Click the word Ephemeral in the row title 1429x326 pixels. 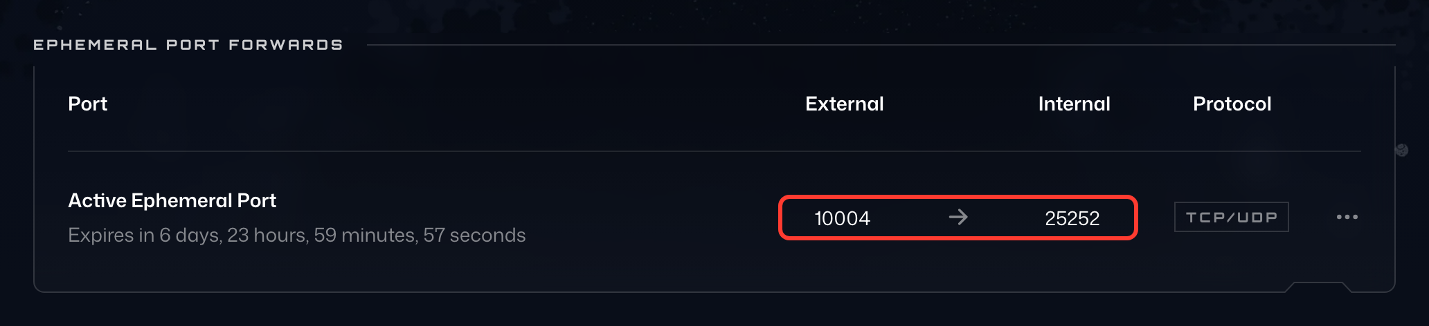(181, 200)
